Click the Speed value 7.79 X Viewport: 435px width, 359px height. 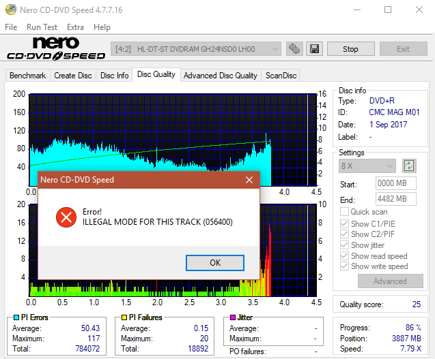(x=410, y=349)
